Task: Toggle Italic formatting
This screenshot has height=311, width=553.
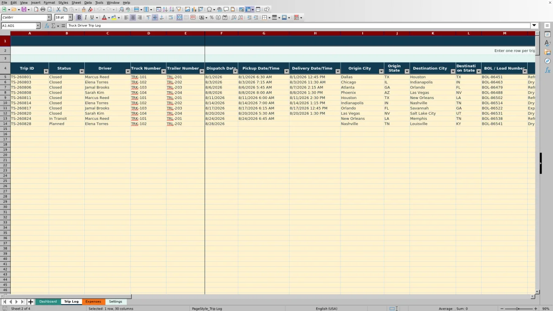Action: (x=85, y=18)
